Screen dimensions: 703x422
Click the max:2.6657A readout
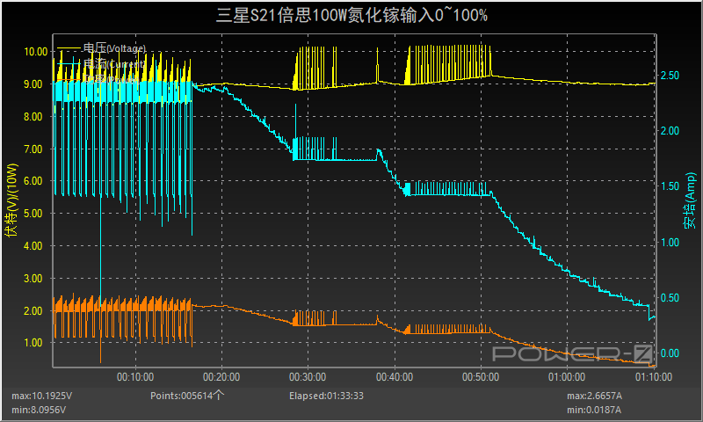pyautogui.click(x=595, y=396)
